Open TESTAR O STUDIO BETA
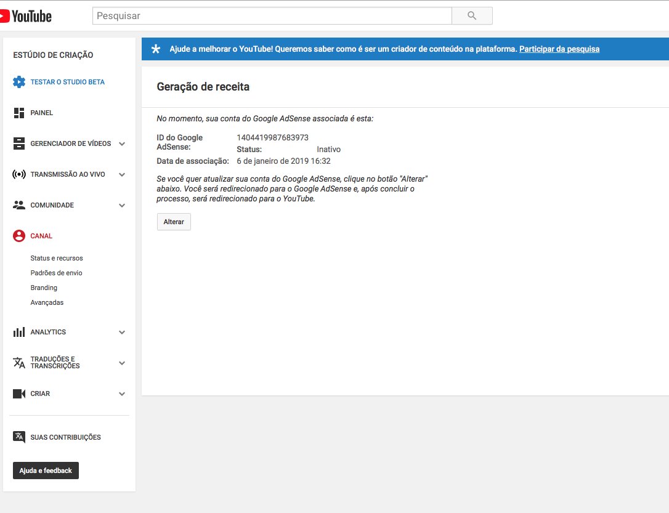 pos(67,82)
